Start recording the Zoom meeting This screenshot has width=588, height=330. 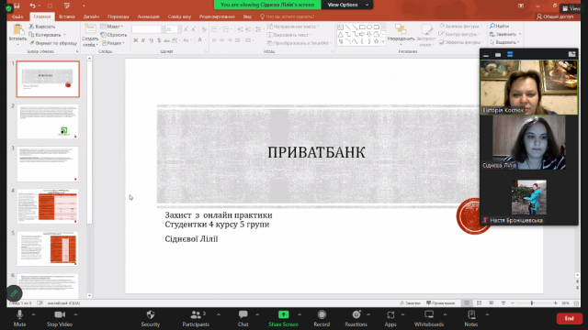tap(322, 318)
